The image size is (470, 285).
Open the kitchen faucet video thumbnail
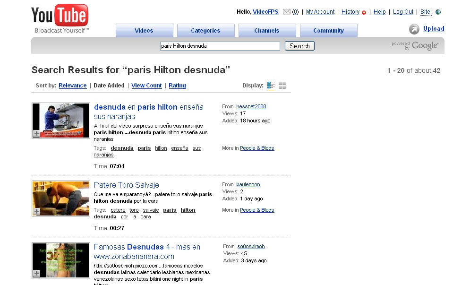61,121
